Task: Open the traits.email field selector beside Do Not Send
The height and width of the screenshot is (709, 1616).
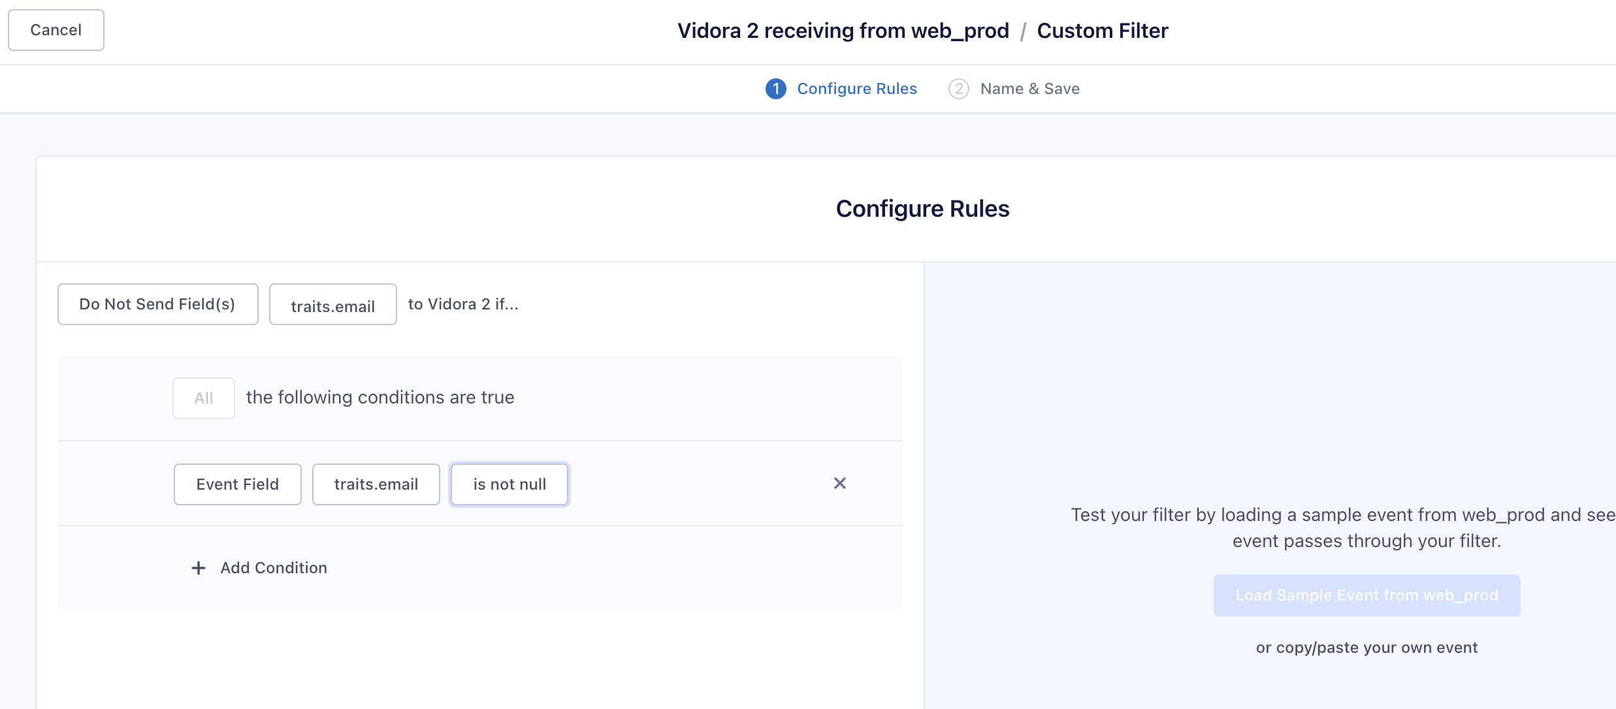Action: [332, 304]
